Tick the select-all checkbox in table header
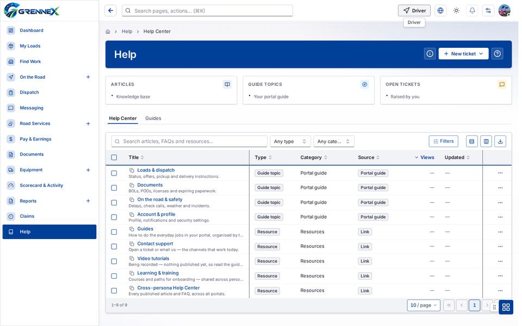Viewport: 522px width, 326px height. 114,158
